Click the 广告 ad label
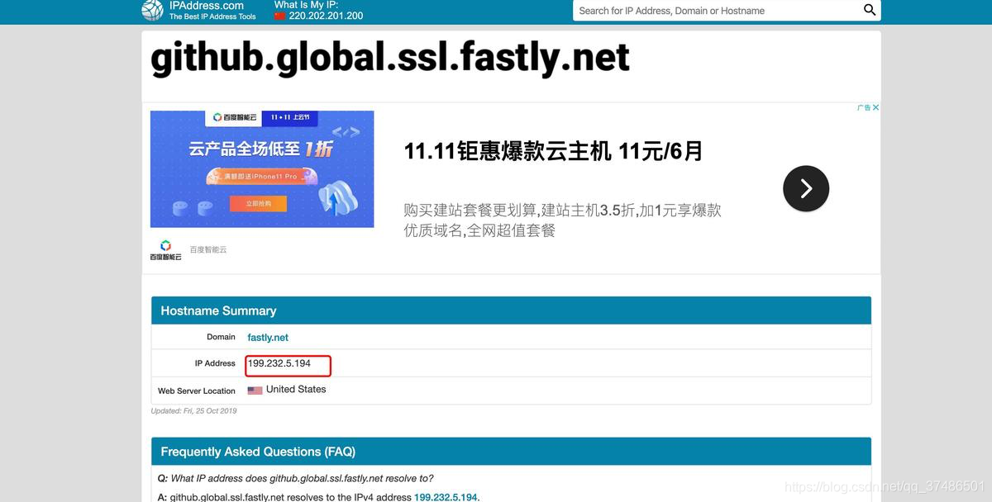Viewport: 992px width, 502px height. (864, 107)
